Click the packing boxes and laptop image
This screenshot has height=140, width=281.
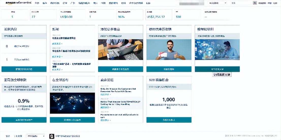point(121,50)
